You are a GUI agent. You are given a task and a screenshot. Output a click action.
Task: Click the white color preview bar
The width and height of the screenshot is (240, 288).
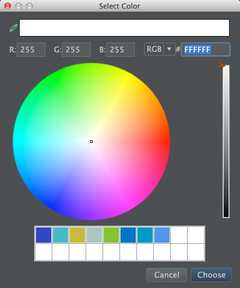point(124,28)
